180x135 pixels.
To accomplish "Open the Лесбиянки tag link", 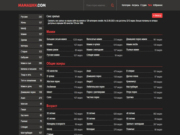I will point(51,87).
